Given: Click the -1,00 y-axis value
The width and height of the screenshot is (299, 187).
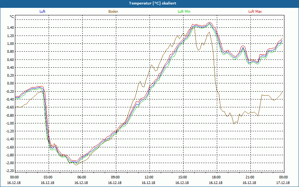Looking at the screenshot, I should [10, 123].
